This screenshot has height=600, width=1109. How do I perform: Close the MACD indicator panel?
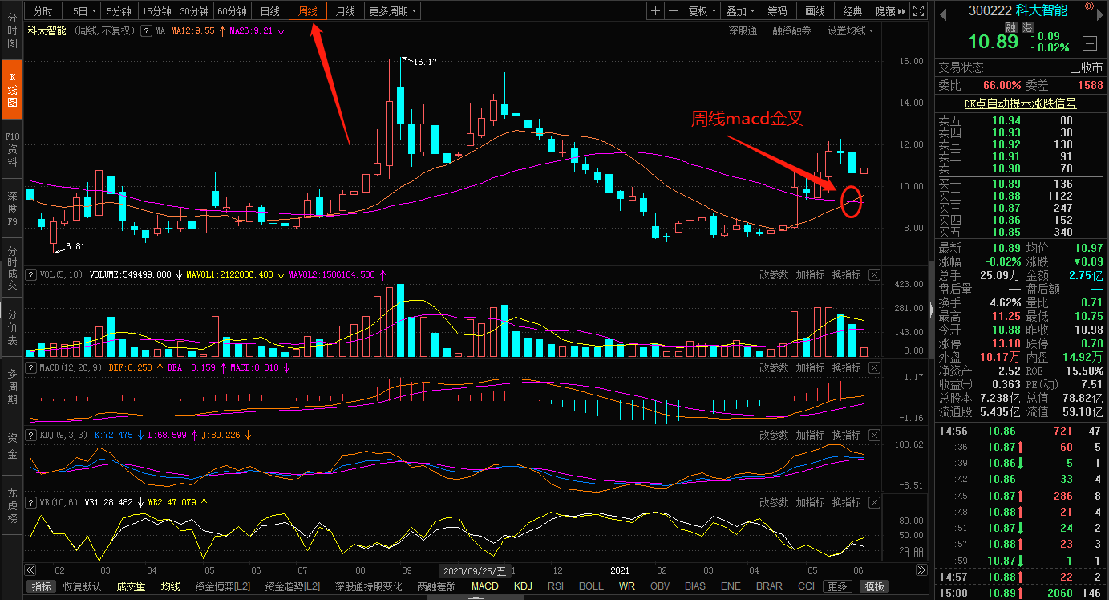874,368
